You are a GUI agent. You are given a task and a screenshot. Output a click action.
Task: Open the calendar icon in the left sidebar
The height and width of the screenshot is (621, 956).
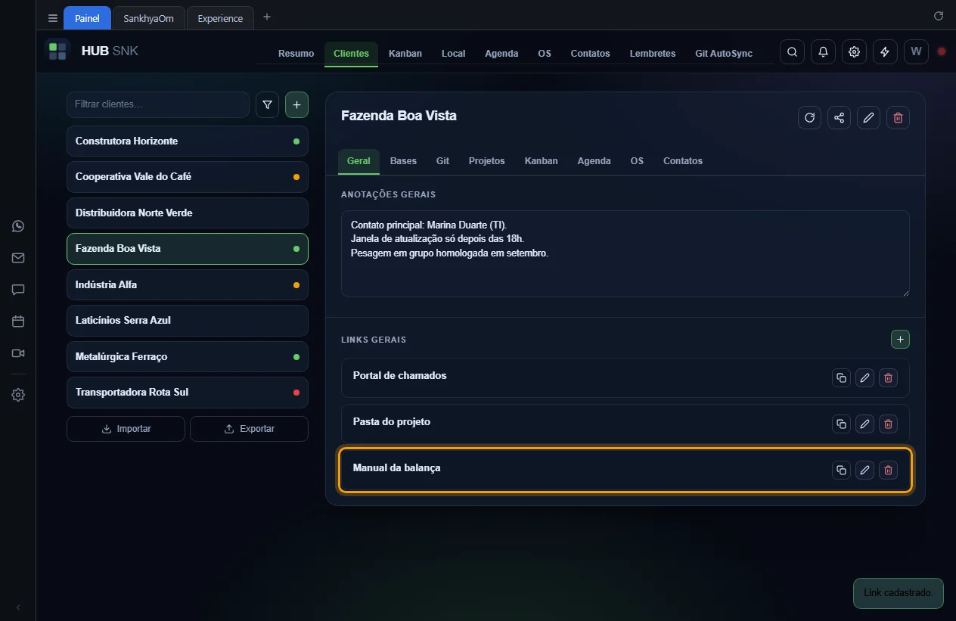18,321
